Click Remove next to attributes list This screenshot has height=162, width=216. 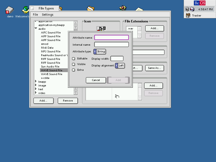(153, 93)
